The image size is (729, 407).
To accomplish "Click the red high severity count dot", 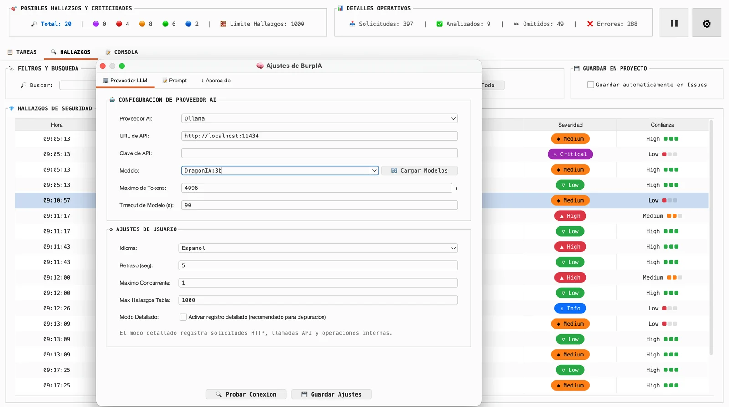I will pyautogui.click(x=119, y=24).
